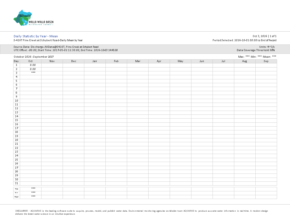290x224 pixels.
Task: Select the 'Jun' column header
Action: coord(202,61)
